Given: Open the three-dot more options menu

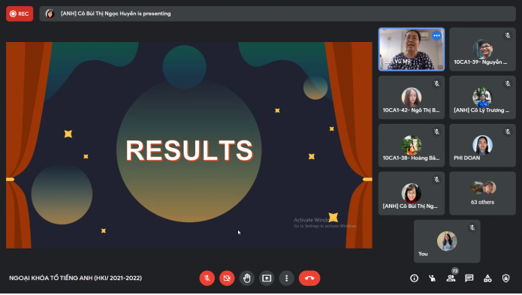Looking at the screenshot, I should point(286,278).
